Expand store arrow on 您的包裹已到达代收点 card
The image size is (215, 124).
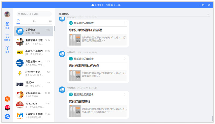125,59
